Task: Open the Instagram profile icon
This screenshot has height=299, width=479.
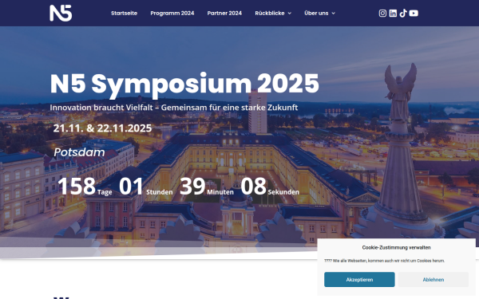Action: tap(382, 13)
